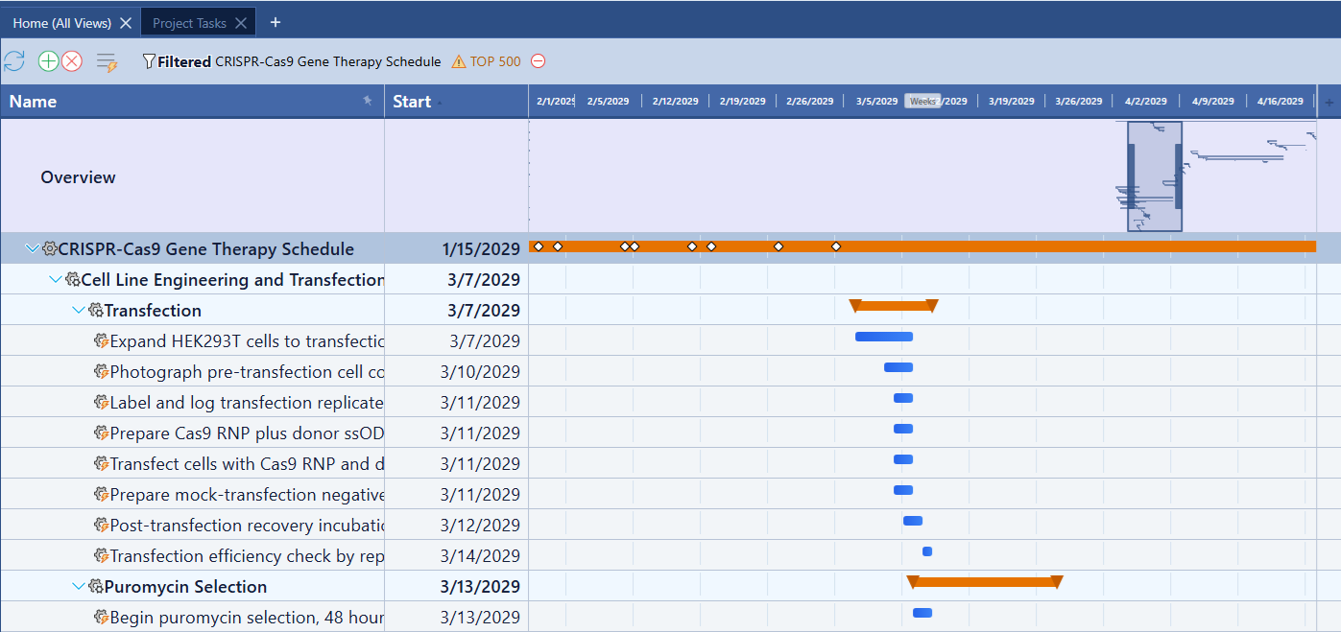This screenshot has height=632, width=1341.
Task: Select the Overview row label
Action: (78, 177)
